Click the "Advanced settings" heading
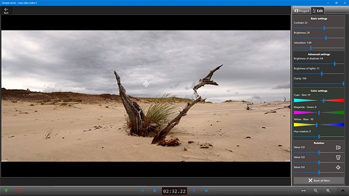349x196 pixels. [319, 54]
